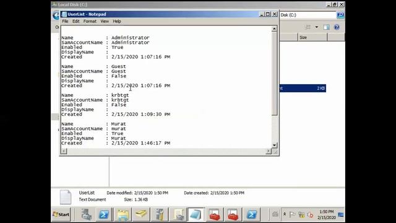This screenshot has height=223, width=396.
Task: Open Server Manager from the taskbar
Action: coord(86,214)
